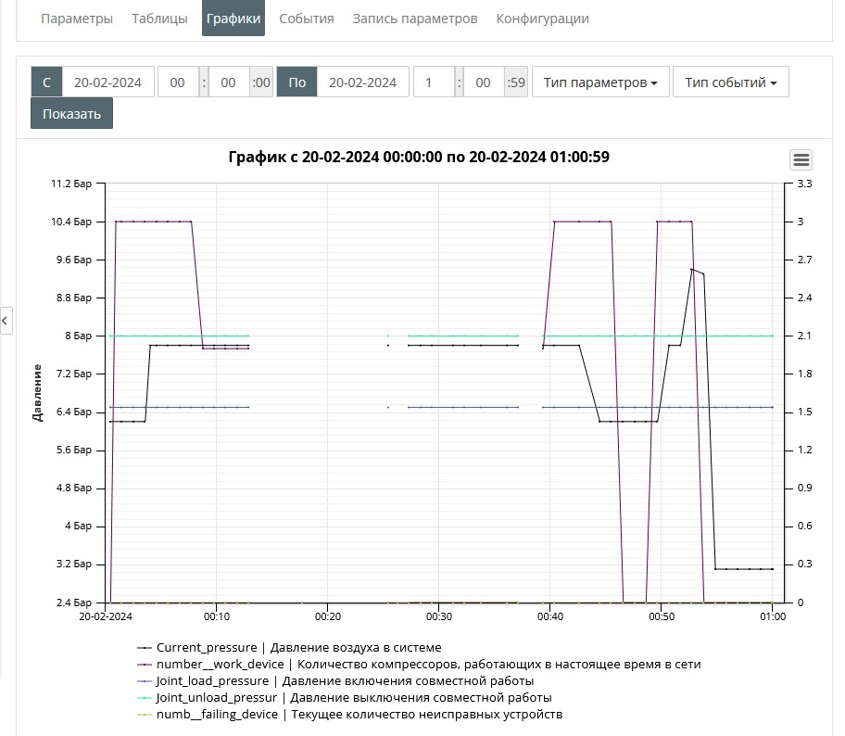The width and height of the screenshot is (845, 736).
Task: Click the 4 Бар axis label
Action: coord(78,526)
